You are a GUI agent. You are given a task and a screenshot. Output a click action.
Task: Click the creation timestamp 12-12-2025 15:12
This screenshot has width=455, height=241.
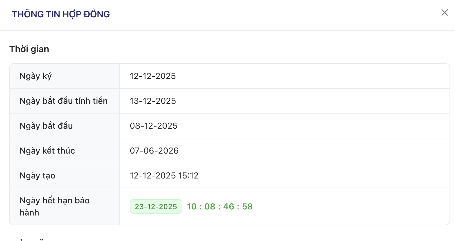164,175
